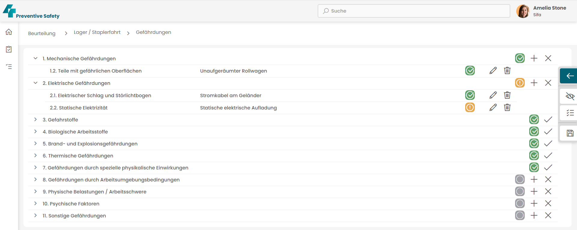Click green status of row 7 physikalische Einwirkungen

point(534,167)
